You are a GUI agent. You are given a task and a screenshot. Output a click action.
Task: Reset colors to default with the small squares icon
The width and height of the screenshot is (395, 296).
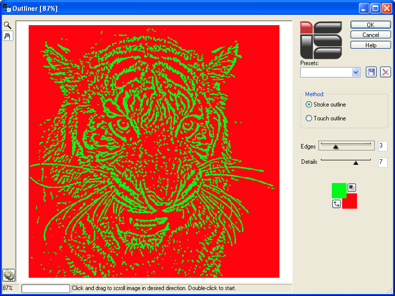click(351, 187)
